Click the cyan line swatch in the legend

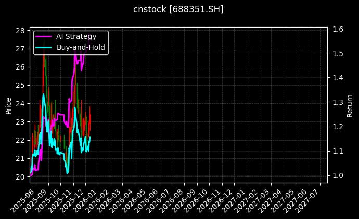click(x=44, y=47)
